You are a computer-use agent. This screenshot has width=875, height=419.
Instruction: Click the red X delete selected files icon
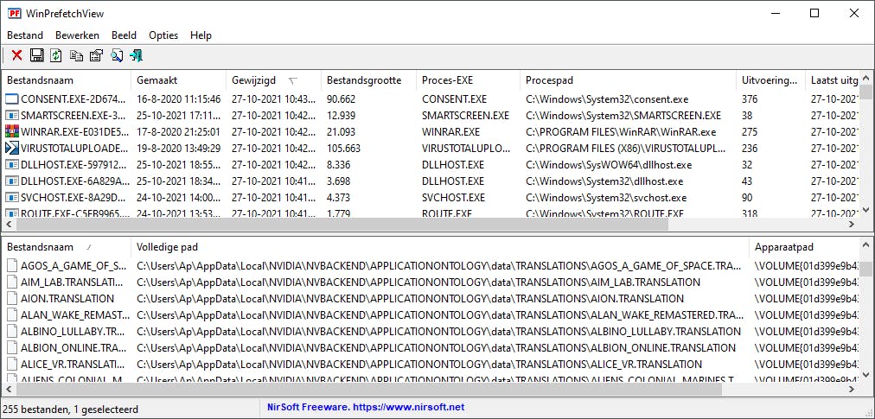click(x=16, y=55)
